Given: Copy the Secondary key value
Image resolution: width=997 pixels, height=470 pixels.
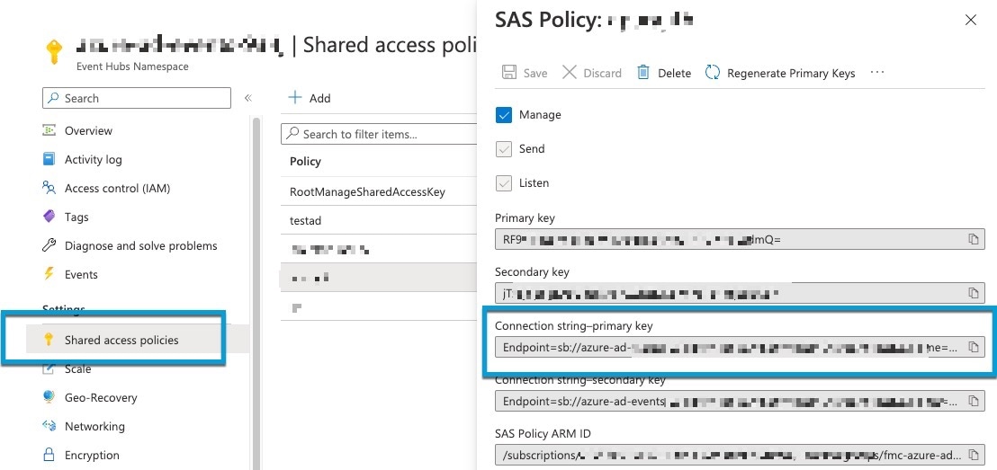Looking at the screenshot, I should (973, 293).
